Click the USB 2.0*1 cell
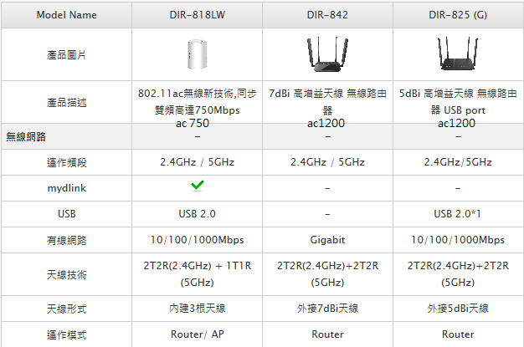 click(x=457, y=214)
